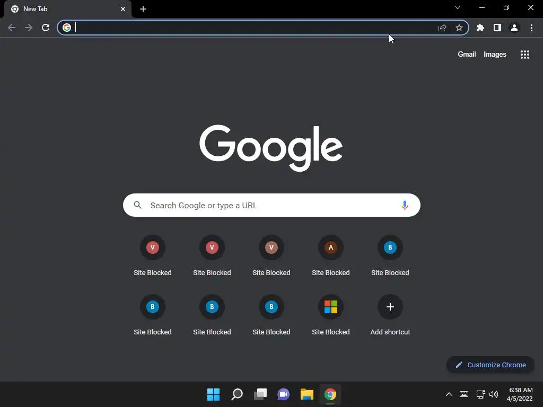This screenshot has height=407, width=543.
Task: Open the Chrome profile avatar
Action: [514, 28]
